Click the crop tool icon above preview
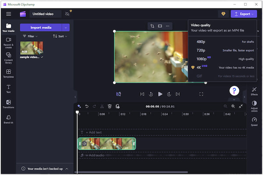The image size is (263, 175). coord(152,26)
